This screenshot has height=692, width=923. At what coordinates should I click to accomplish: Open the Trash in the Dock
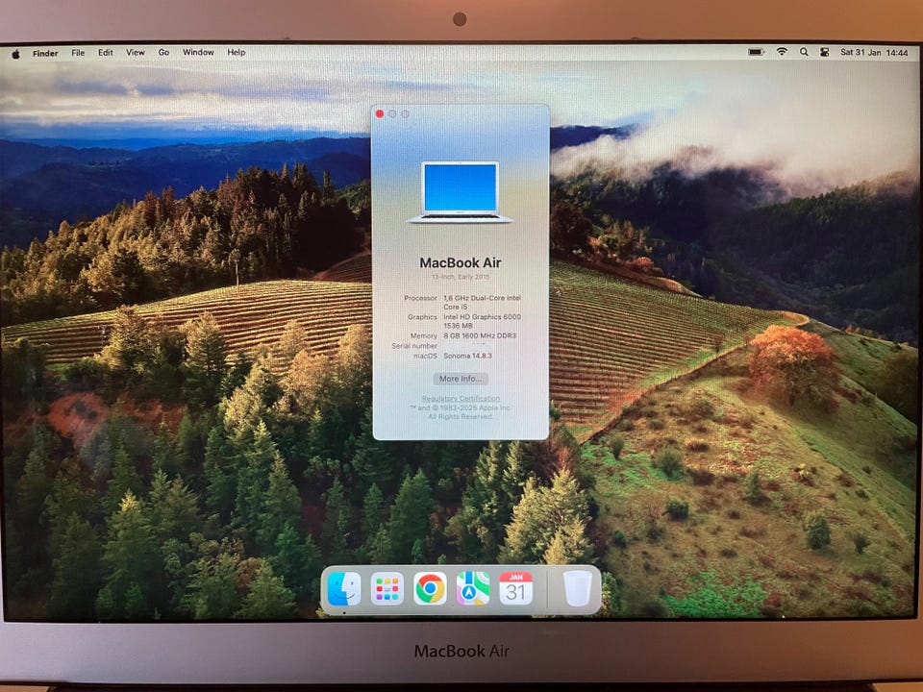577,588
